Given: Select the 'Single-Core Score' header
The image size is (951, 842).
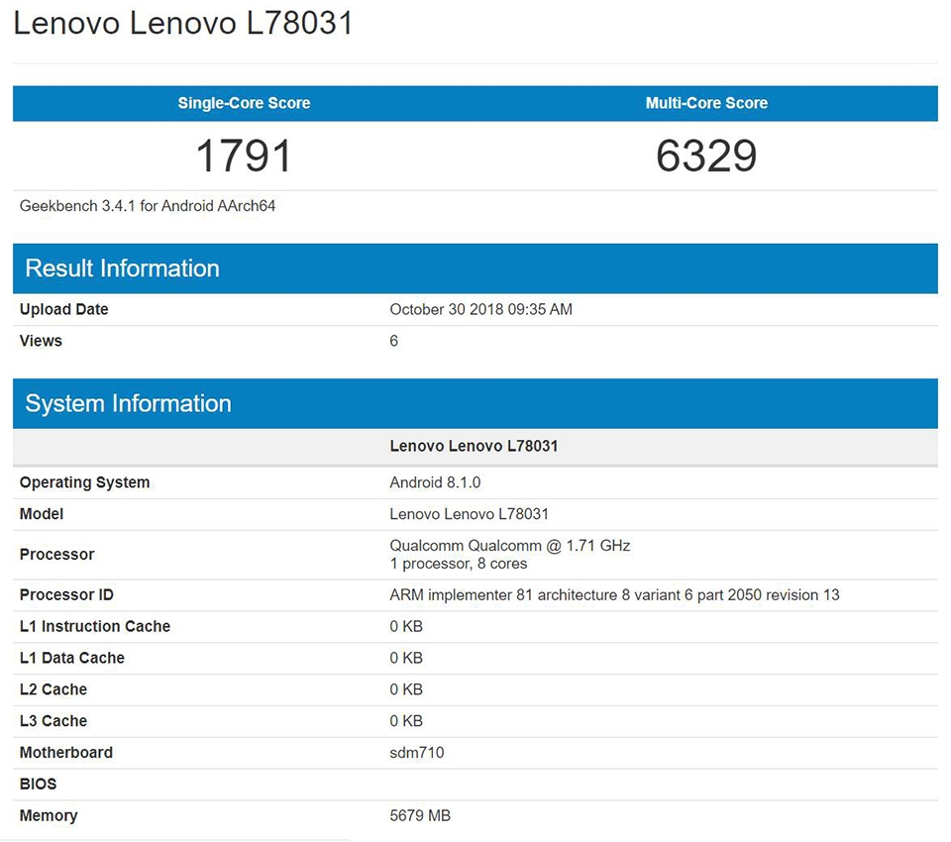Looking at the screenshot, I should 244,103.
